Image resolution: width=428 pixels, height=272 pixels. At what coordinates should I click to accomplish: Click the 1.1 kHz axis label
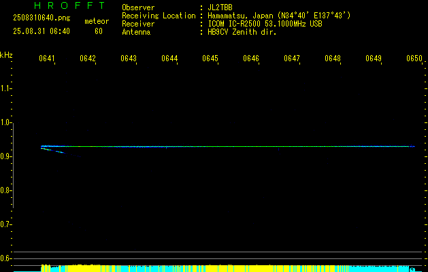click(x=5, y=88)
